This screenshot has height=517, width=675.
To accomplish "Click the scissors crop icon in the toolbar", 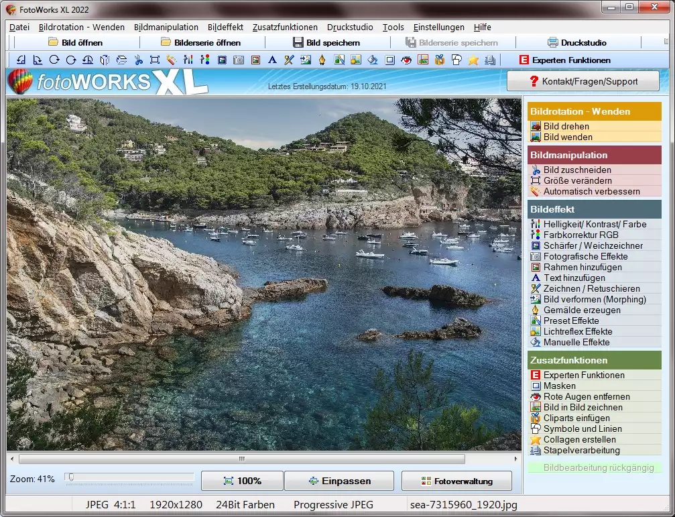I will pos(138,60).
